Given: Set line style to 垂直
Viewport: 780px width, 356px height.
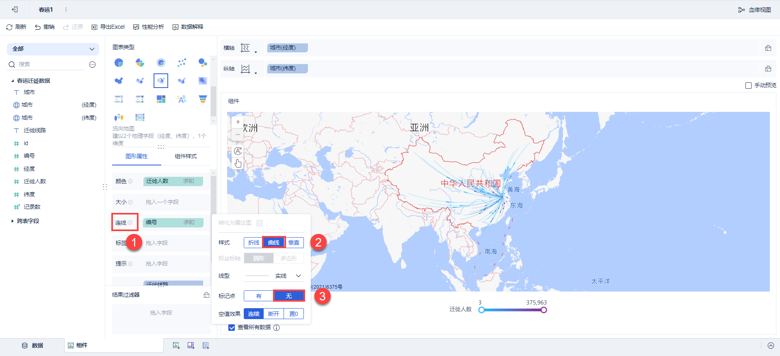Looking at the screenshot, I should 294,242.
